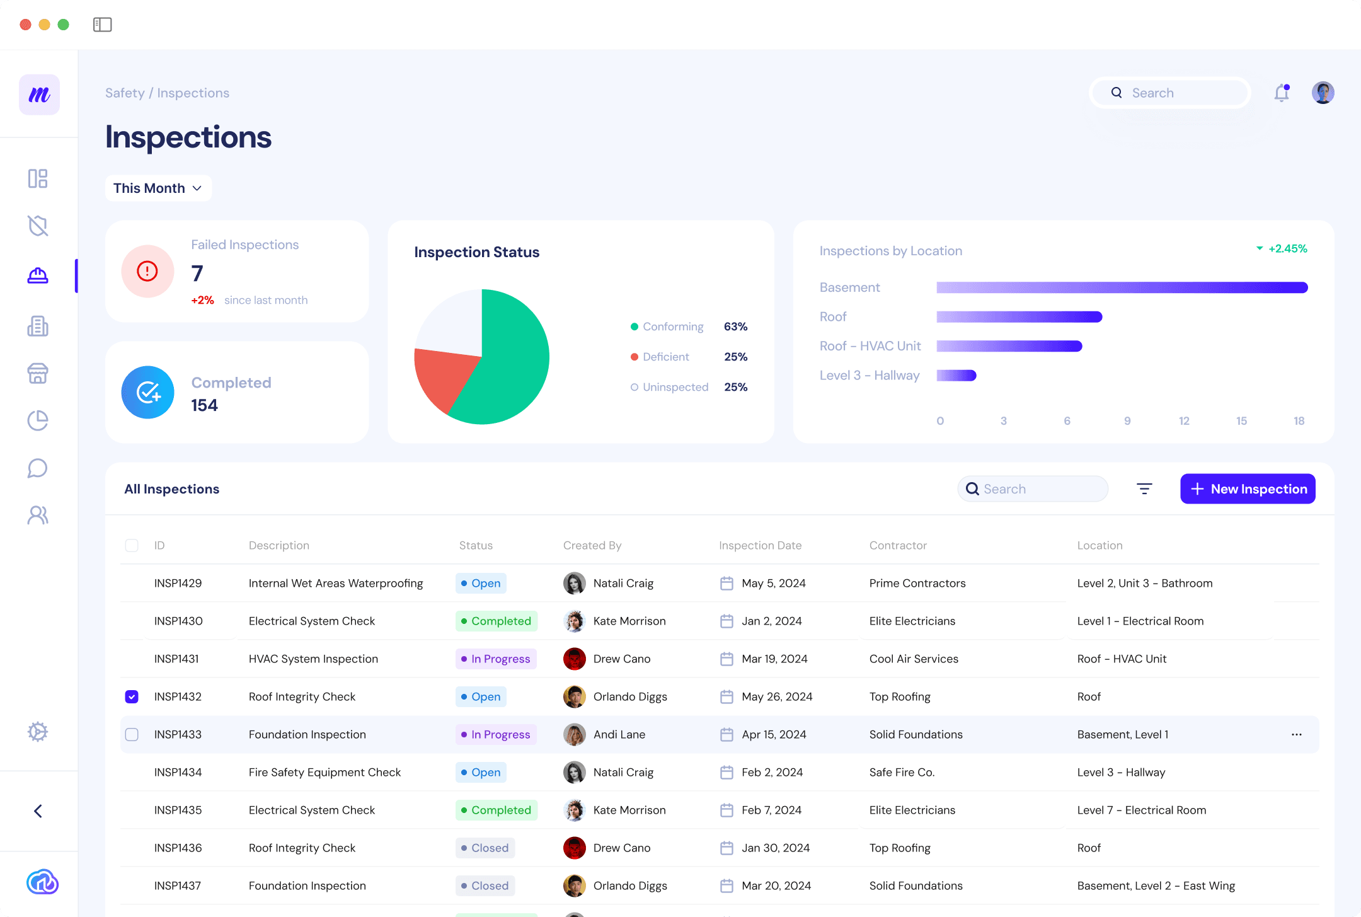1361x917 pixels.
Task: Click the Basement bar in location chart
Action: pyautogui.click(x=1122, y=287)
